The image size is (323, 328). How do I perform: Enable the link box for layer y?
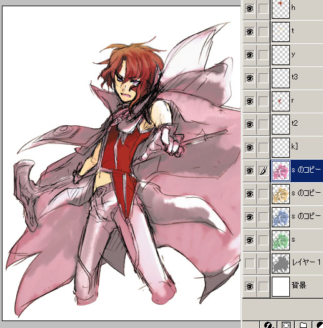click(x=263, y=55)
